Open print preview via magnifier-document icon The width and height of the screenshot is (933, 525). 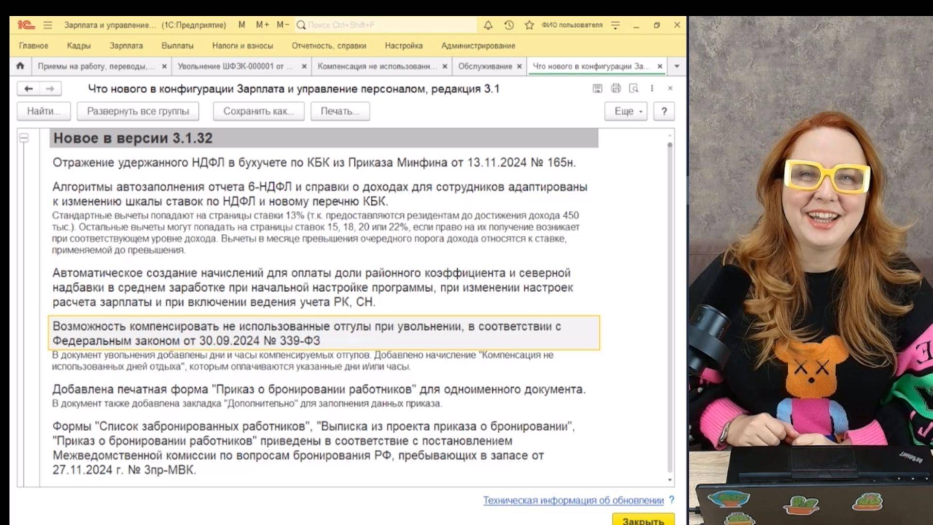pyautogui.click(x=633, y=88)
